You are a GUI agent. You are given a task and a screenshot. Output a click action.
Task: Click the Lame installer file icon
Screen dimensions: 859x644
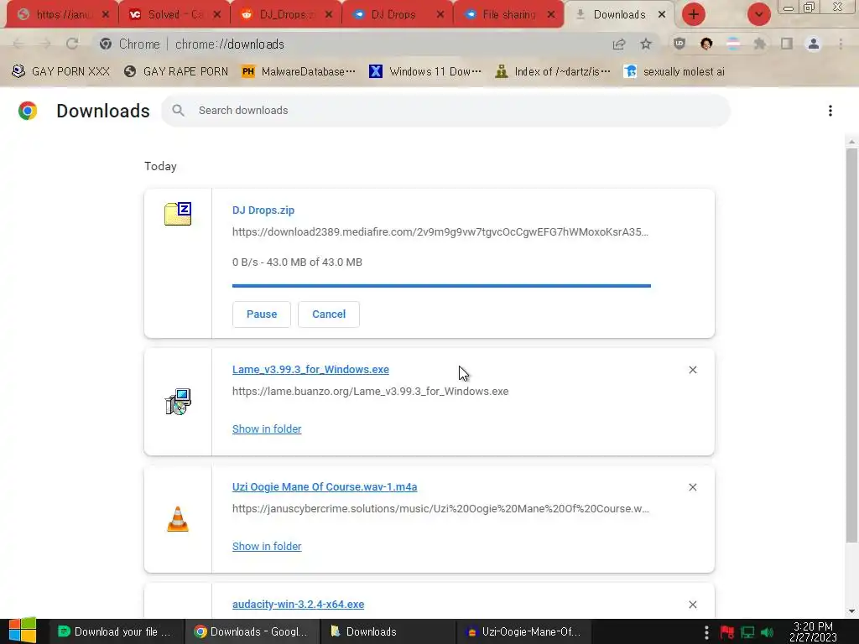pyautogui.click(x=178, y=402)
